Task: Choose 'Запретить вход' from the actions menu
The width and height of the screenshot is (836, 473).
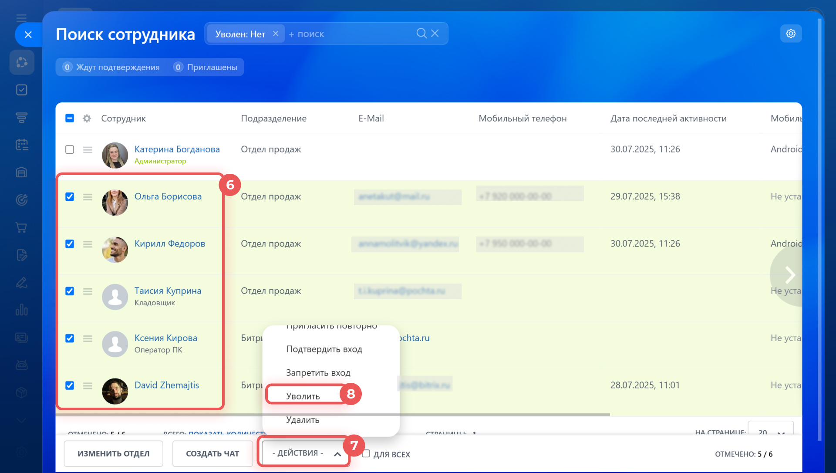Action: pyautogui.click(x=318, y=373)
